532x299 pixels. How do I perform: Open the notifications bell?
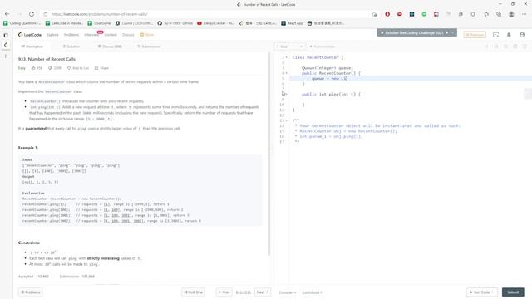[x=509, y=35]
